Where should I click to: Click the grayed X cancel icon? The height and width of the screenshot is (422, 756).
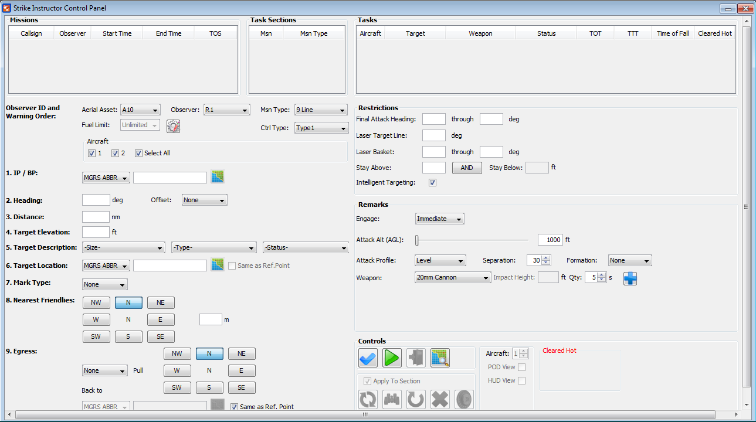coord(440,400)
